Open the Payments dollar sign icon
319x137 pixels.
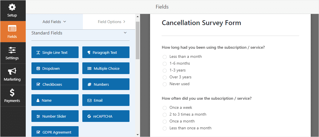[12, 93]
